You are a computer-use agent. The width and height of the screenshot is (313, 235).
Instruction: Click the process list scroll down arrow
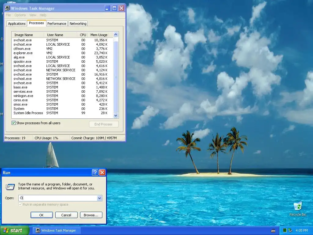click(116, 115)
